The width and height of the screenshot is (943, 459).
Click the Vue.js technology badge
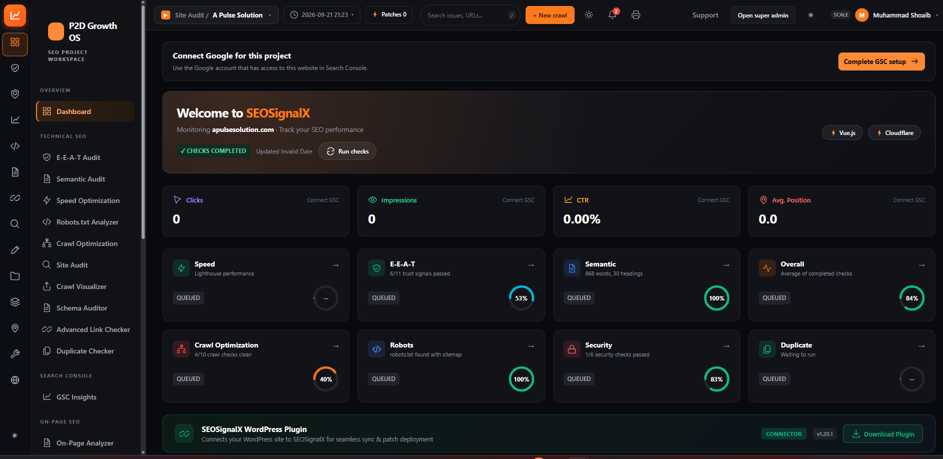[x=842, y=132]
